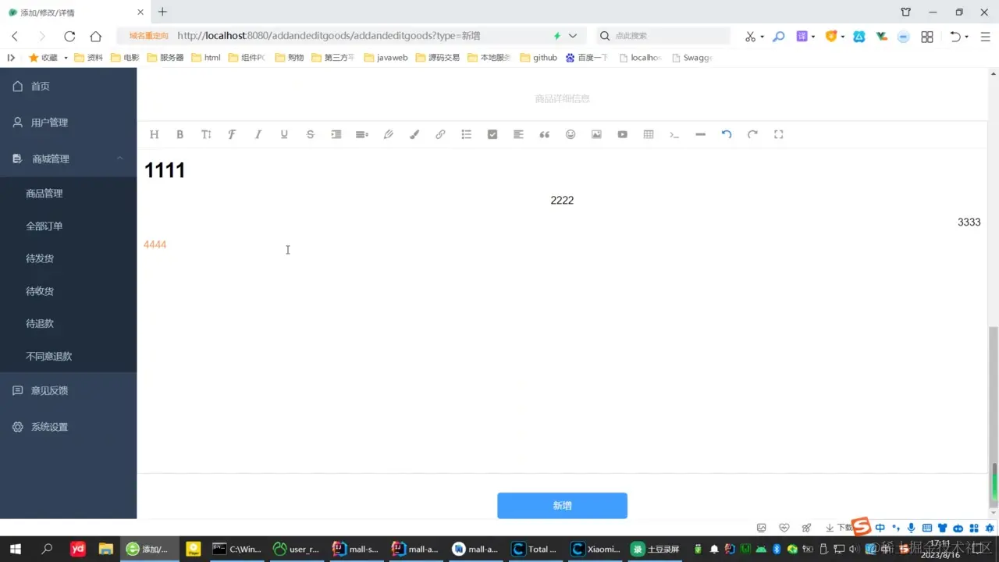Insert a table into the editor
This screenshot has height=562, width=999.
coord(649,134)
